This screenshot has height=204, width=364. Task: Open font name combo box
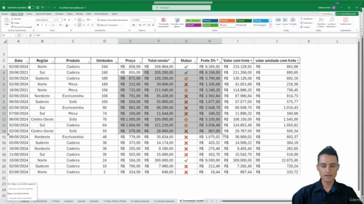click(45, 20)
